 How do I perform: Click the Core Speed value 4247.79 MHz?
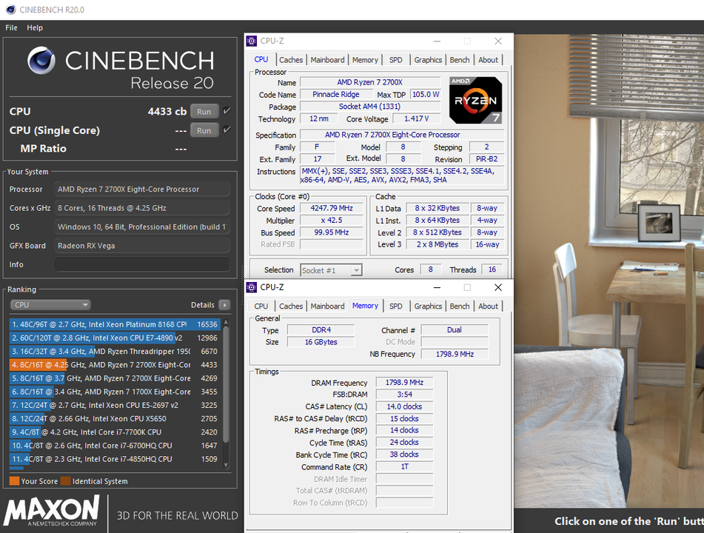[332, 208]
